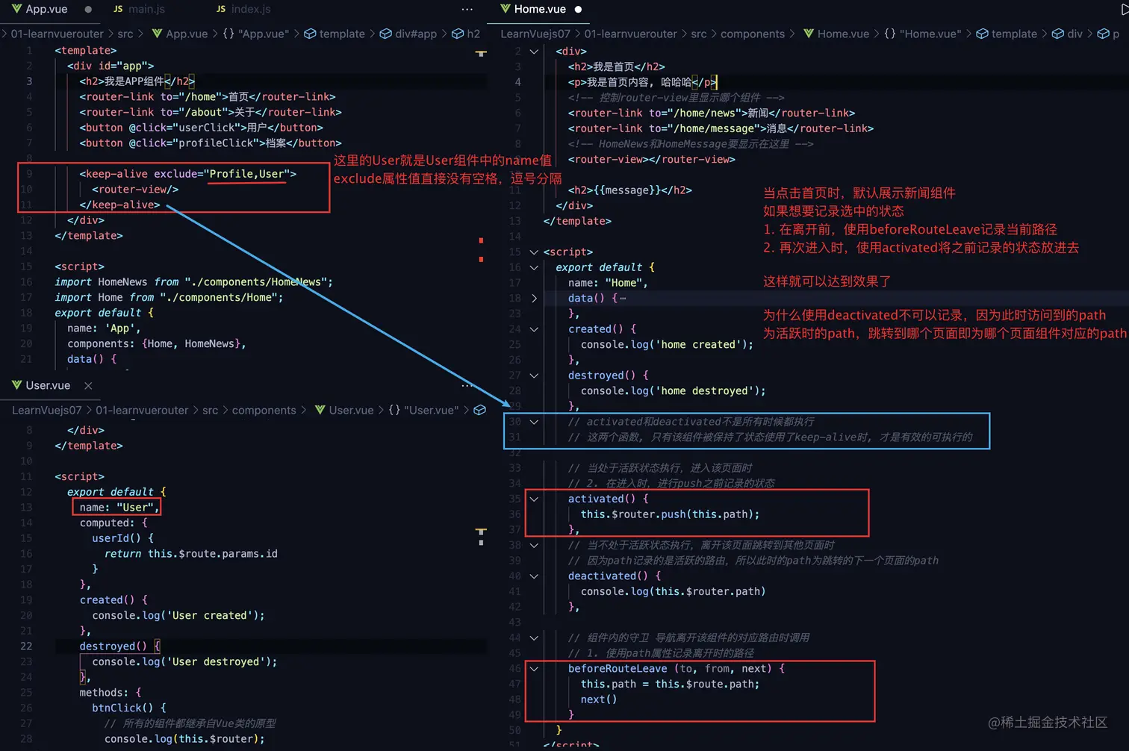Click console.log('User created') line in User.vue
The height and width of the screenshot is (751, 1129).
point(178,616)
